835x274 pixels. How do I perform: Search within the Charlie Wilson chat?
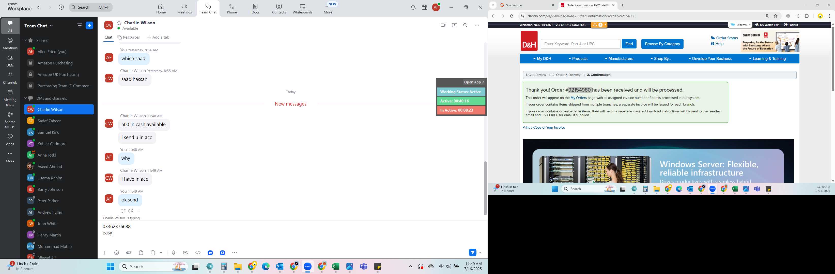coord(465,25)
